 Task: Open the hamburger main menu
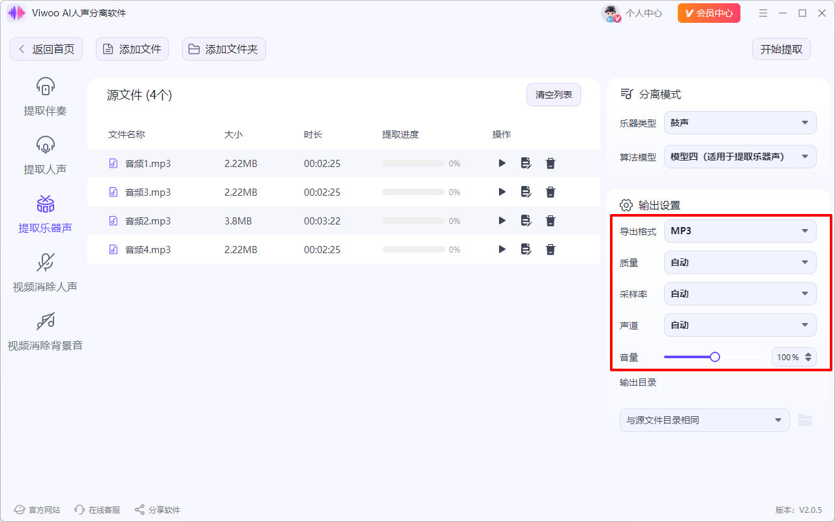(763, 13)
